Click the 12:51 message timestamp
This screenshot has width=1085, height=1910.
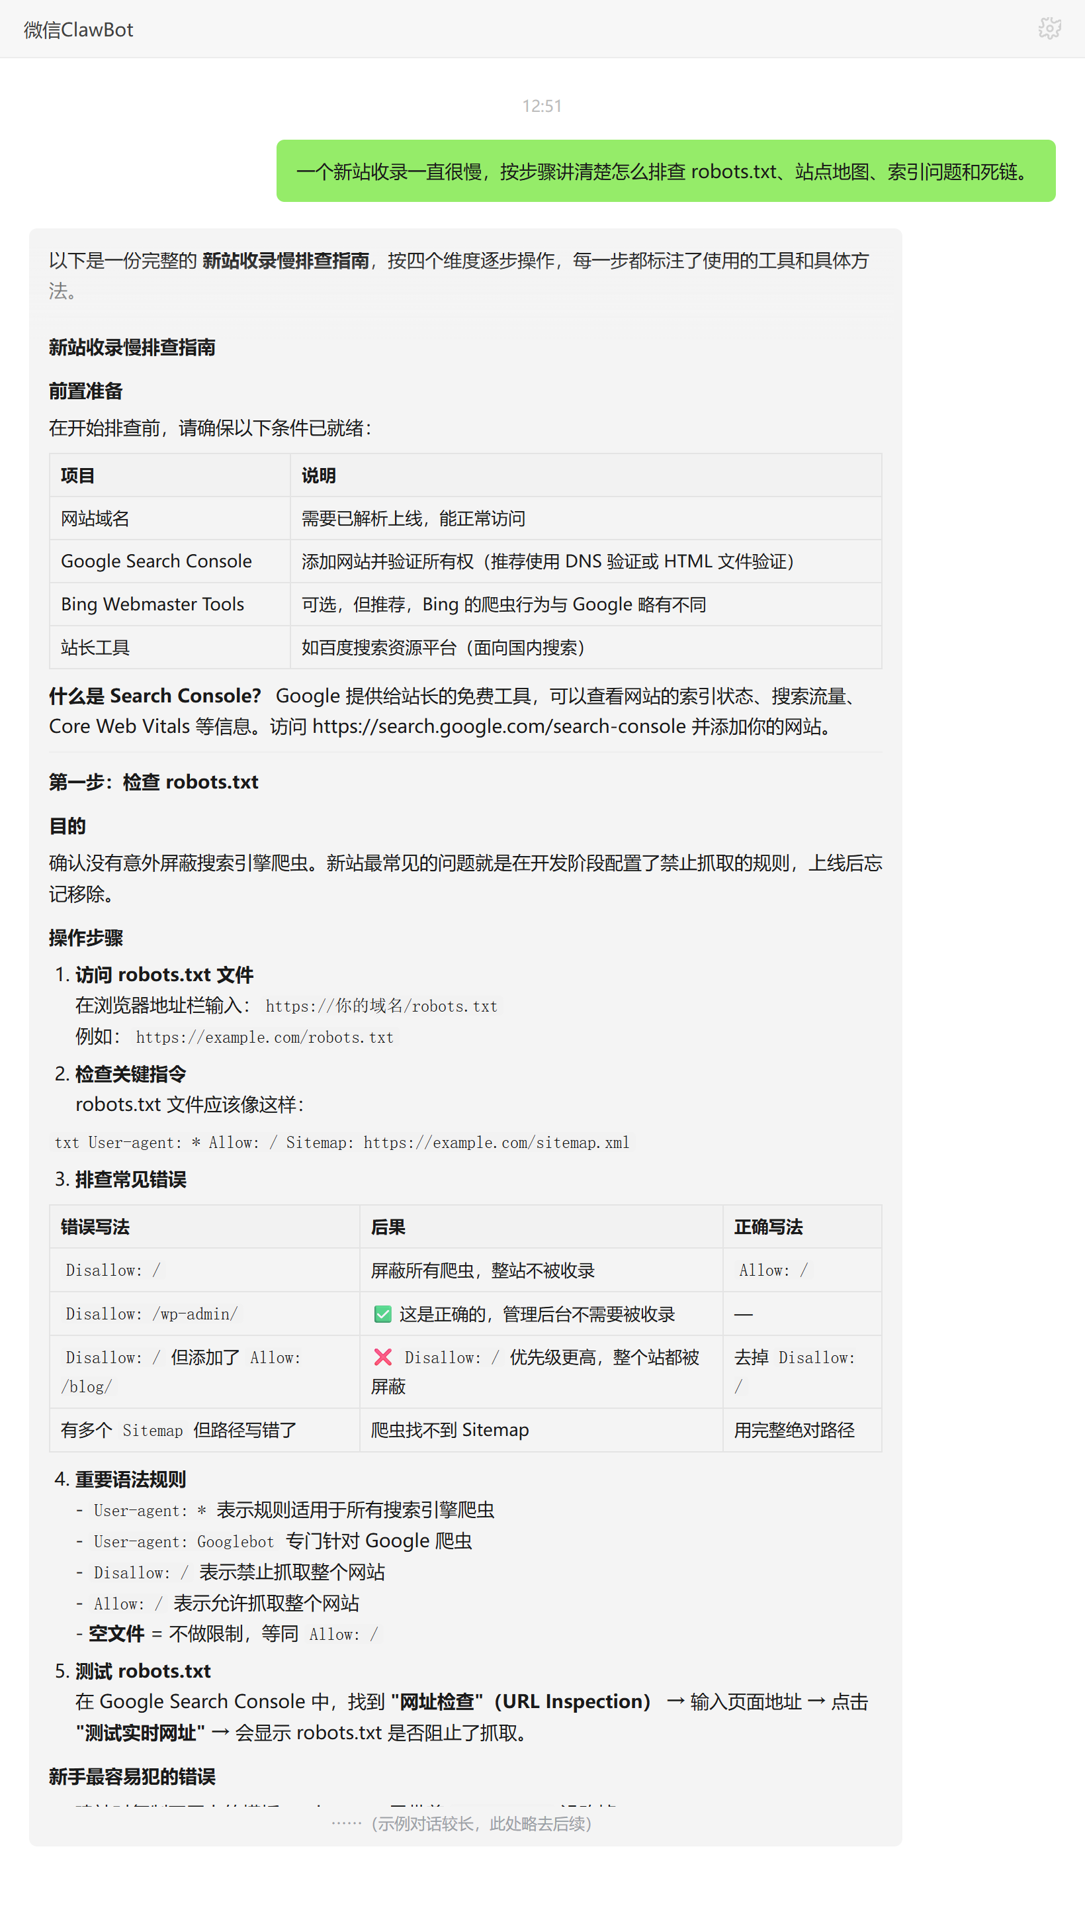coord(542,106)
